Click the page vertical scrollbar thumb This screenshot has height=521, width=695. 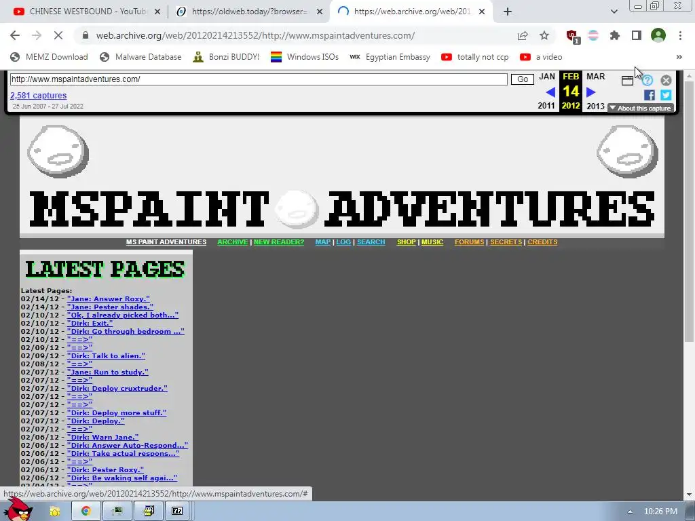[x=689, y=212]
